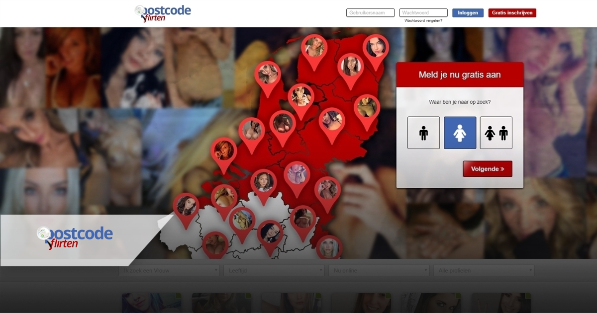Click the Postcode Flirten logo in header
597x313 pixels.
(163, 13)
